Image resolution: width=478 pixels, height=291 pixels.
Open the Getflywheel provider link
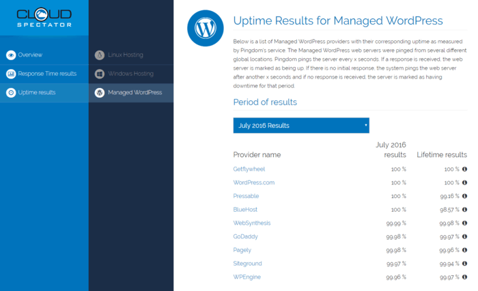249,169
